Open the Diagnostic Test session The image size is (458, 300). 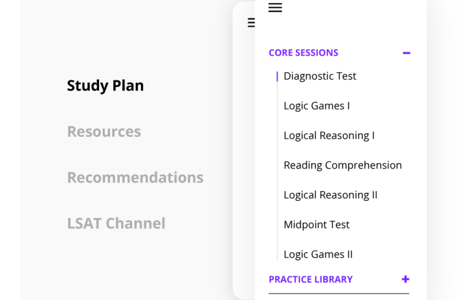click(x=320, y=76)
